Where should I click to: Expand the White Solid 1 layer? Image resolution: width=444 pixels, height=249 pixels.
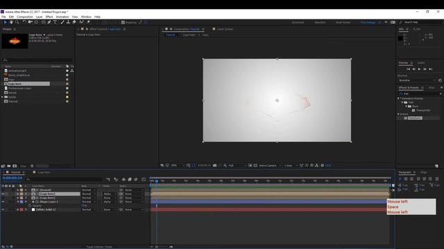pos(18,210)
